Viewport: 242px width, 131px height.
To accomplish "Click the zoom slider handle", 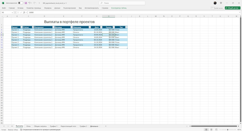I will coord(228,130).
